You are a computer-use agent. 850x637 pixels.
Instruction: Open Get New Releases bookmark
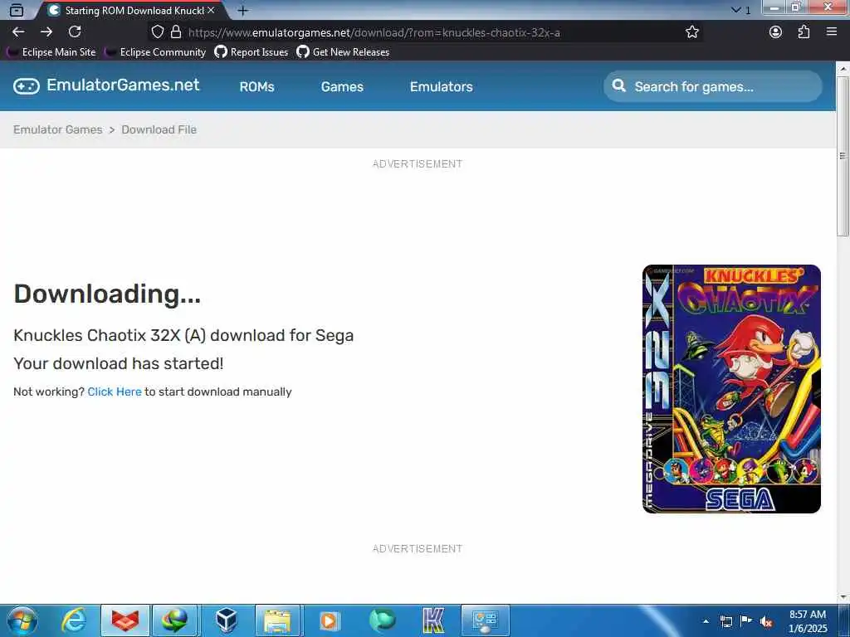(x=343, y=52)
